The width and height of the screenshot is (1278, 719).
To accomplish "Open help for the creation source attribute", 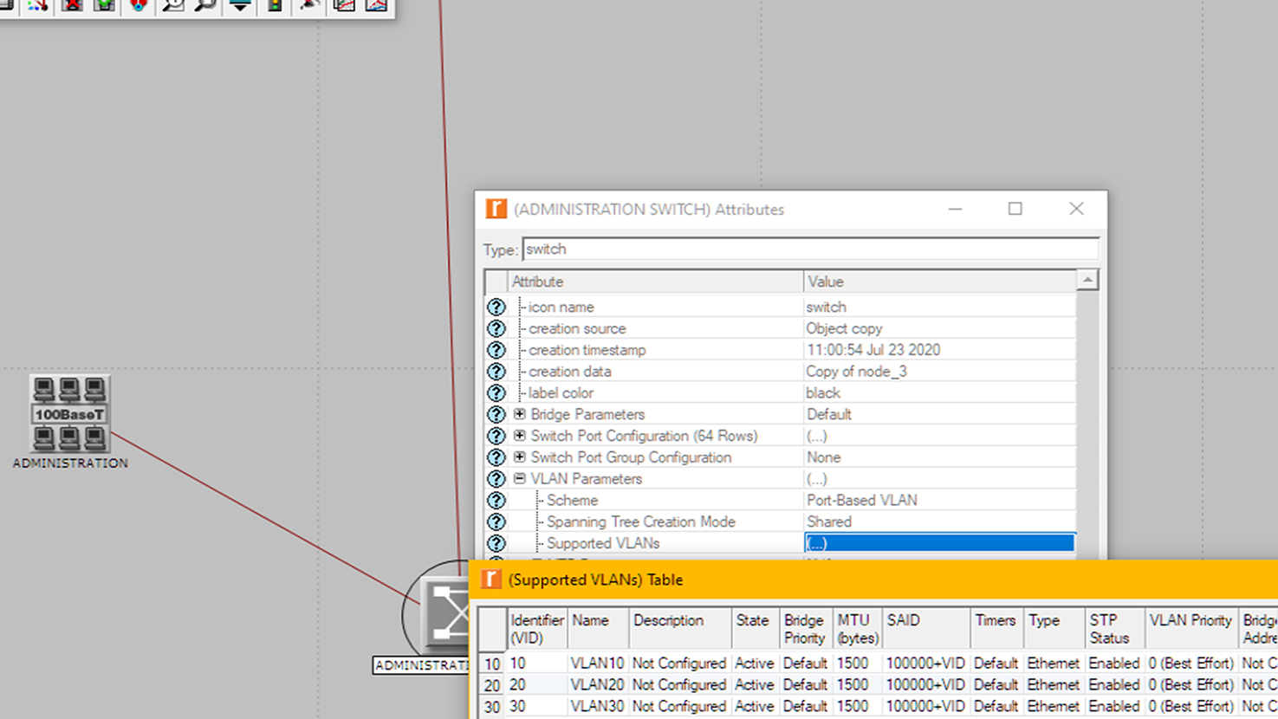I will click(496, 329).
